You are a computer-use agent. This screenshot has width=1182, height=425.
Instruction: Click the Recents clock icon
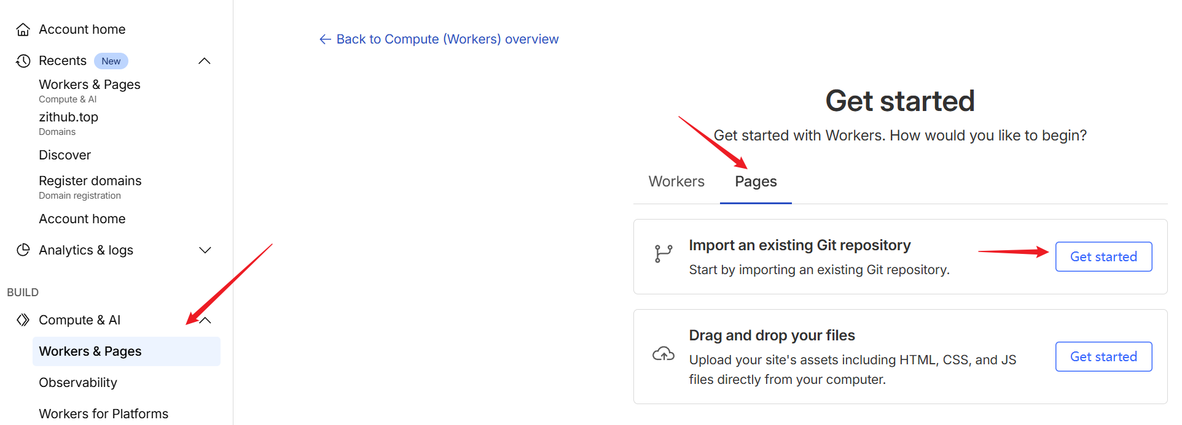(x=23, y=61)
